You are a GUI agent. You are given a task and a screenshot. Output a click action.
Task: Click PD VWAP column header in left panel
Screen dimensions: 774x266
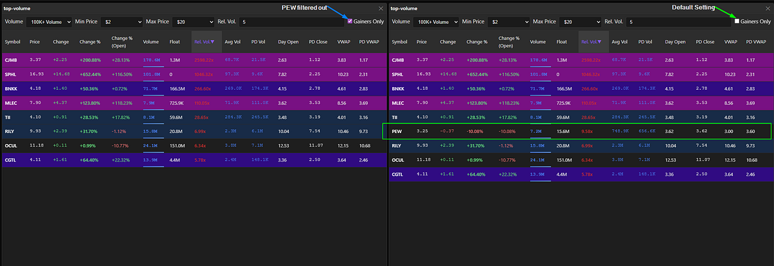(369, 42)
